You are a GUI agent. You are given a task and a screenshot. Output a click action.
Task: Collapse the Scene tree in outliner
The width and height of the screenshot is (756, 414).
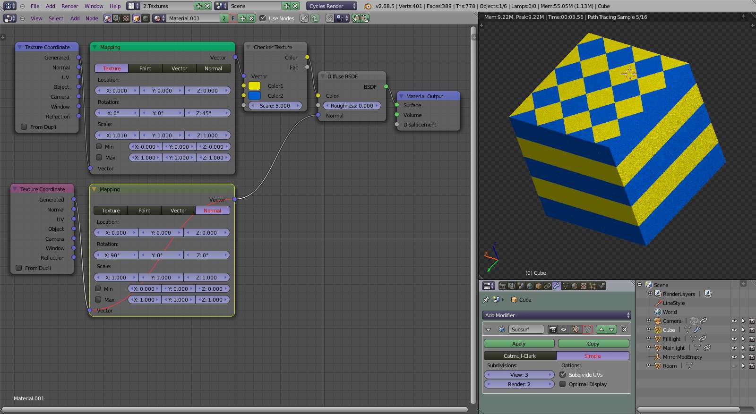coord(640,285)
